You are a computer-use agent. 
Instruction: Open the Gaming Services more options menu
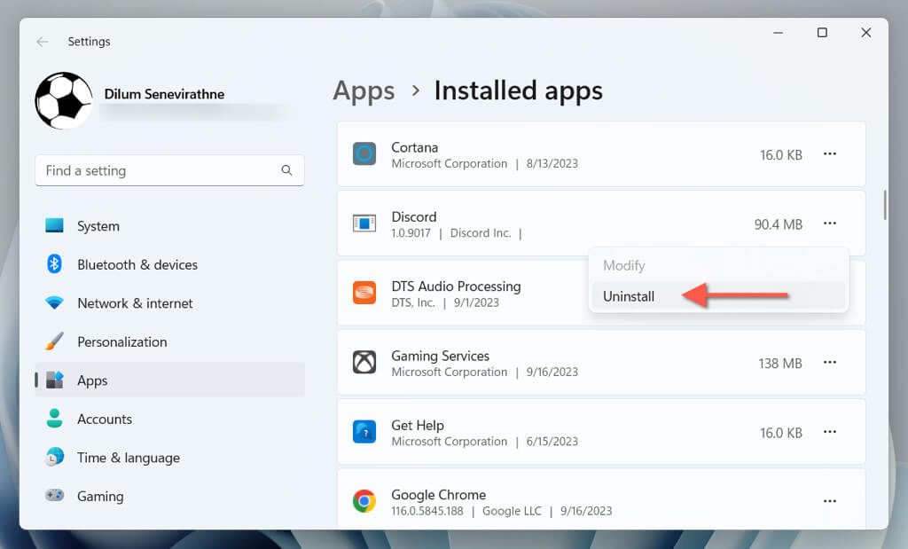tap(830, 363)
